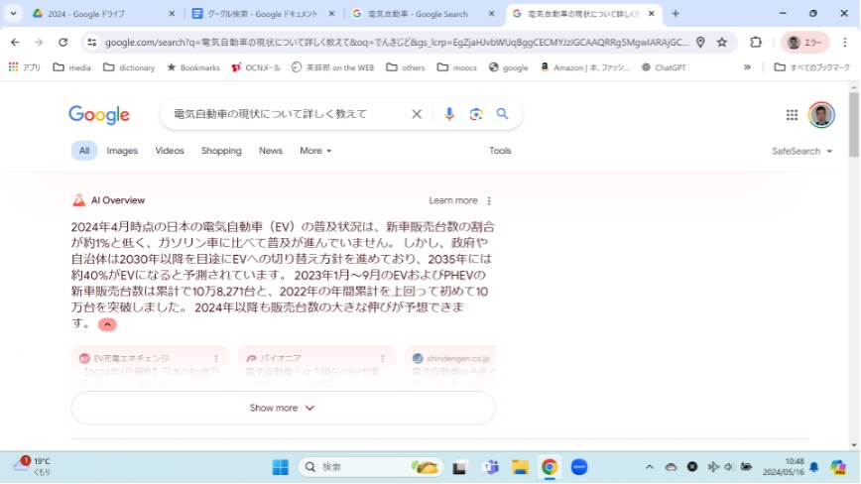Viewport: 861px width, 484px height.
Task: Open AI Overview options three-dot menu
Action: (489, 201)
